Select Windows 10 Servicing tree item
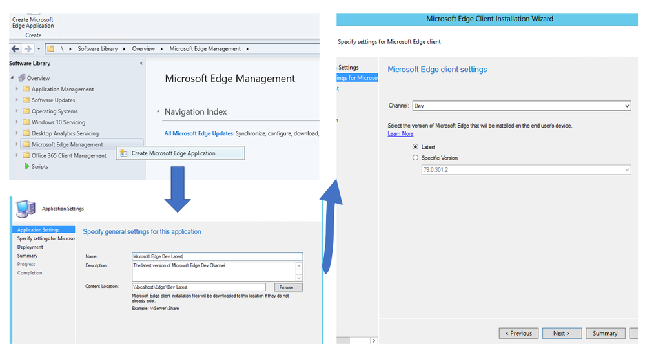Viewport: 645px width, 362px height. tap(58, 122)
